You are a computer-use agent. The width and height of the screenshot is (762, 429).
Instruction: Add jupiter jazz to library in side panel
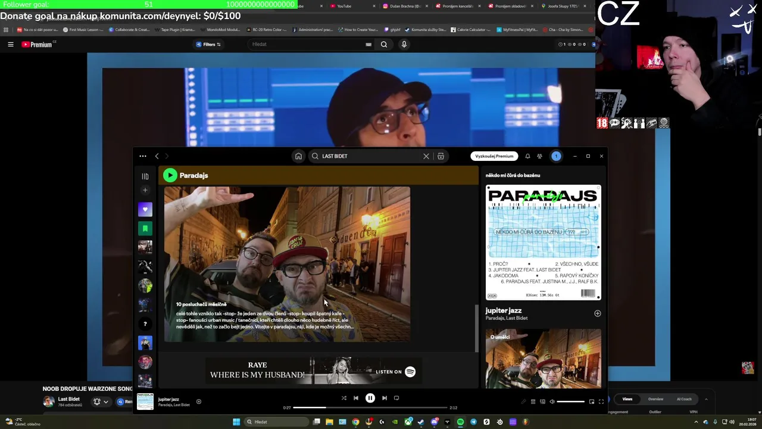(597, 313)
